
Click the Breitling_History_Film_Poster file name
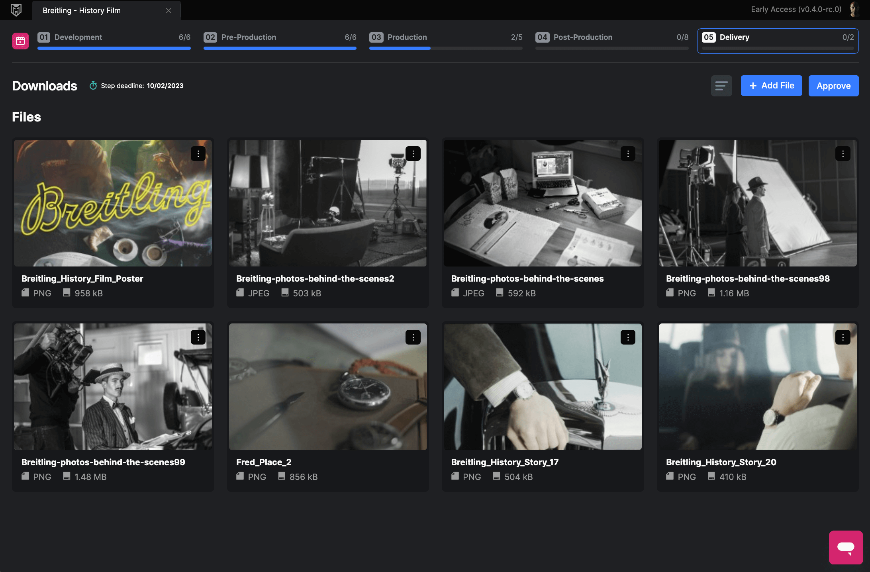click(x=82, y=278)
